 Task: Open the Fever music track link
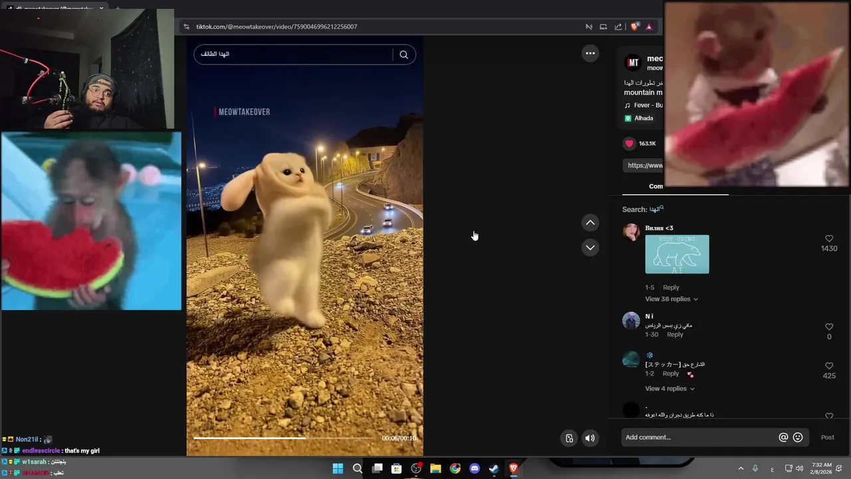(644, 105)
